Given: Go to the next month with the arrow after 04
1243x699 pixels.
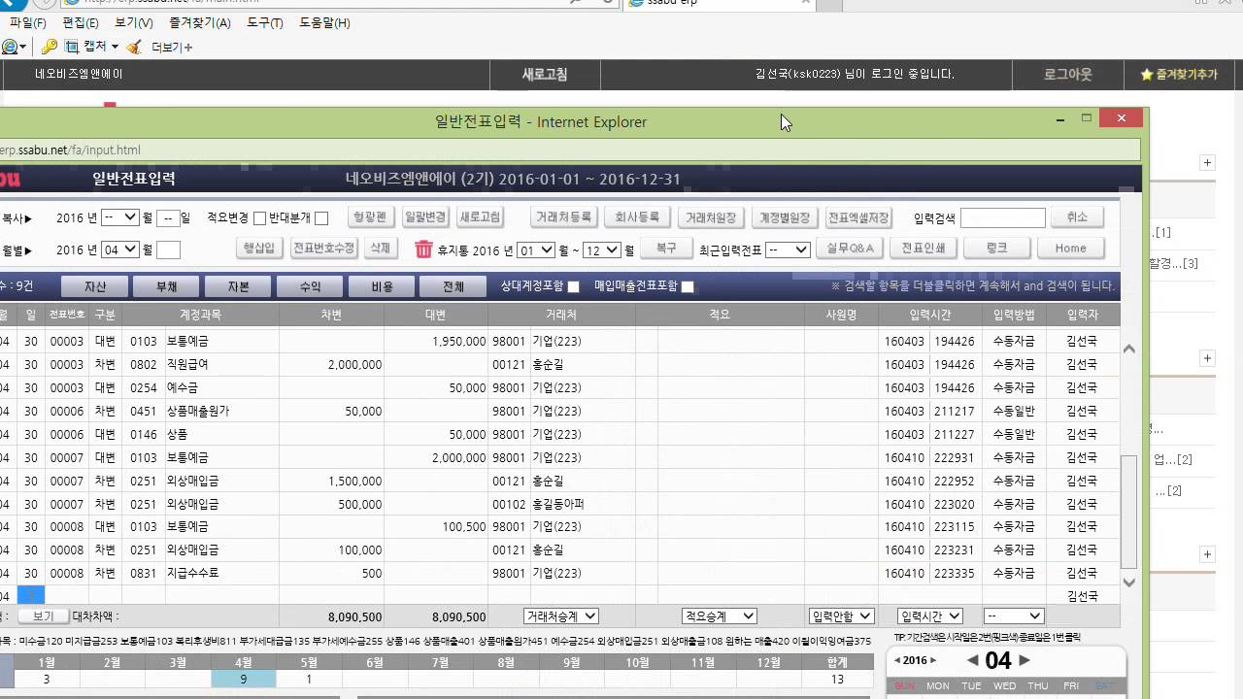Looking at the screenshot, I should coord(1024,660).
